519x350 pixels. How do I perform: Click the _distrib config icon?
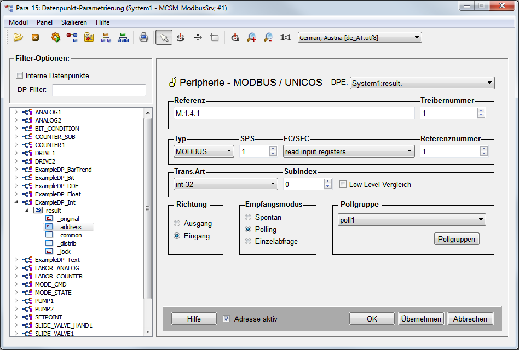click(x=49, y=243)
